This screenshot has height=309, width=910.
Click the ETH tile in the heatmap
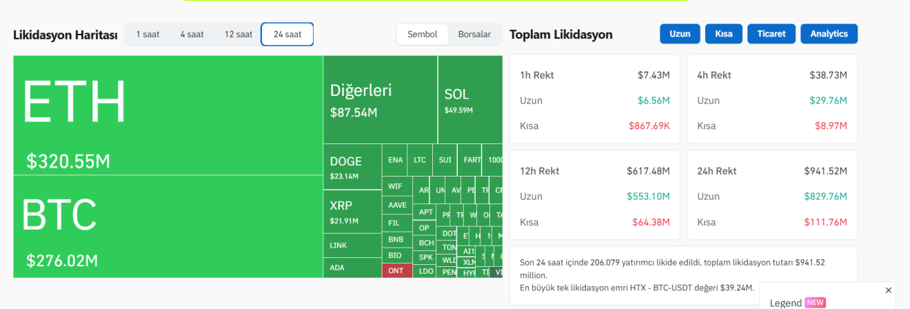pyautogui.click(x=168, y=115)
